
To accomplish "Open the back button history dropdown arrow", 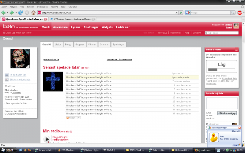I will (7, 13).
